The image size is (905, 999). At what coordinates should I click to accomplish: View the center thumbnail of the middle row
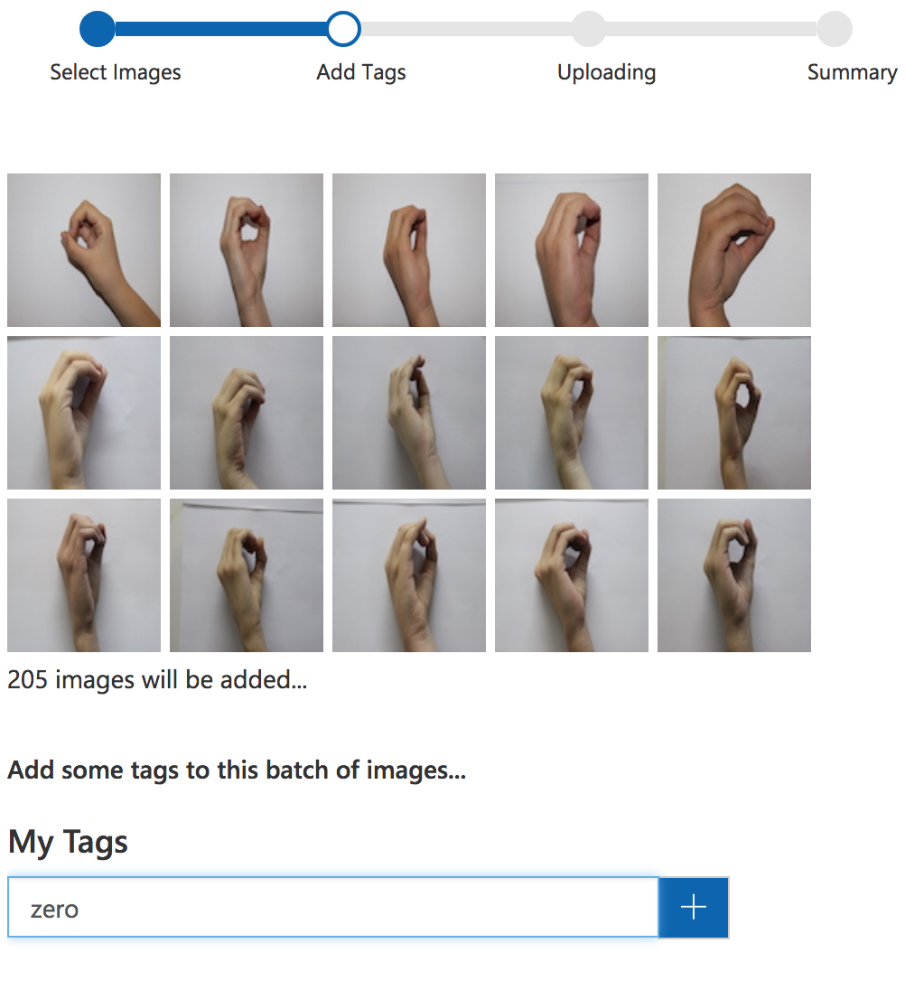coord(408,412)
